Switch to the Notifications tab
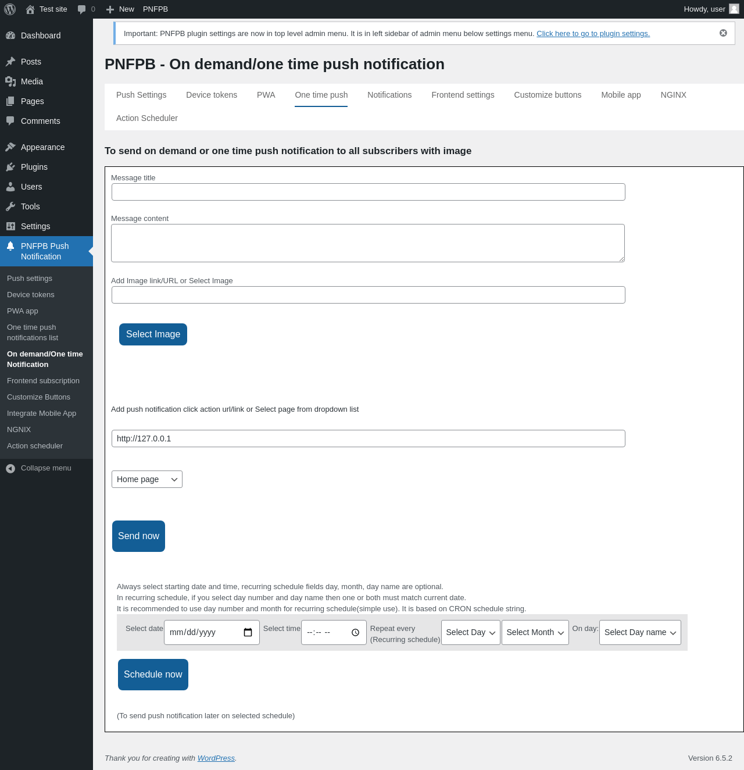744x770 pixels. [389, 95]
